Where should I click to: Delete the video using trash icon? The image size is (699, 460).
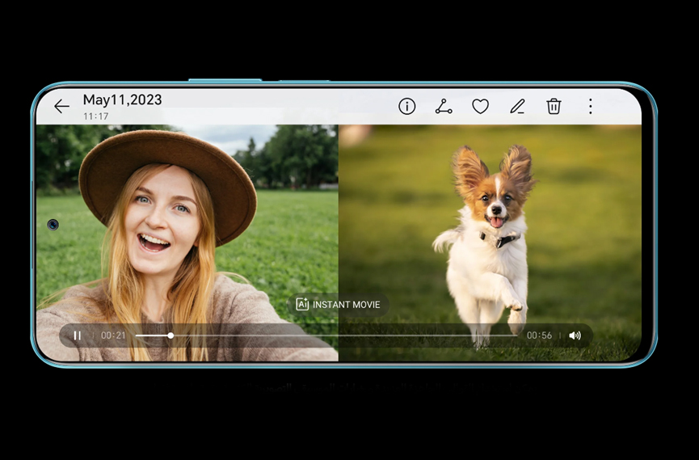coord(554,107)
